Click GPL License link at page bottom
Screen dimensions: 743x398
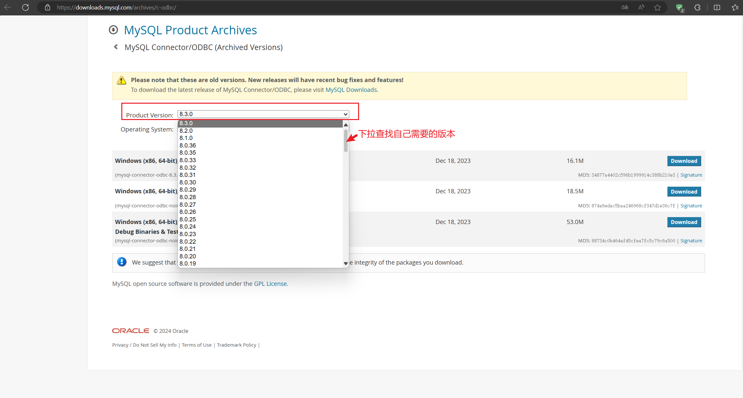click(270, 284)
